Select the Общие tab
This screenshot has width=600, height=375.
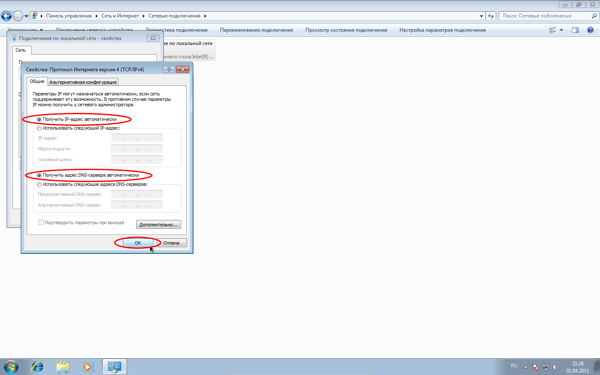pos(37,81)
